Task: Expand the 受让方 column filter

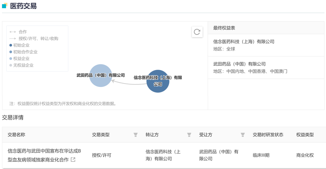Action: [x=242, y=135]
